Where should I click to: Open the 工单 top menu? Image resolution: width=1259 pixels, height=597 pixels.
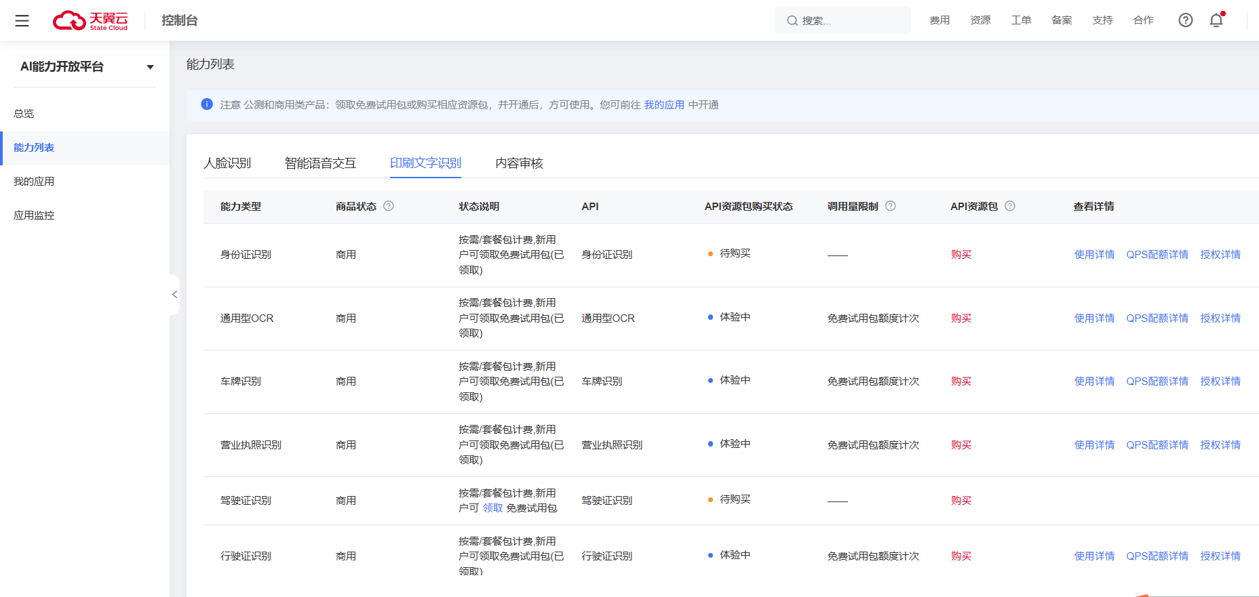tap(1021, 20)
